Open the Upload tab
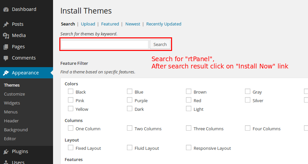The image size is (308, 164). click(88, 24)
